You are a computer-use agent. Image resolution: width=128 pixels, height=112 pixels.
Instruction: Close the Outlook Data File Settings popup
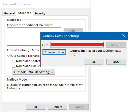[x=124, y=36]
